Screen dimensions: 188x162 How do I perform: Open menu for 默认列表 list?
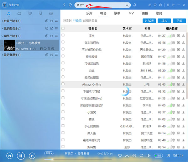pyautogui.click(x=56, y=21)
